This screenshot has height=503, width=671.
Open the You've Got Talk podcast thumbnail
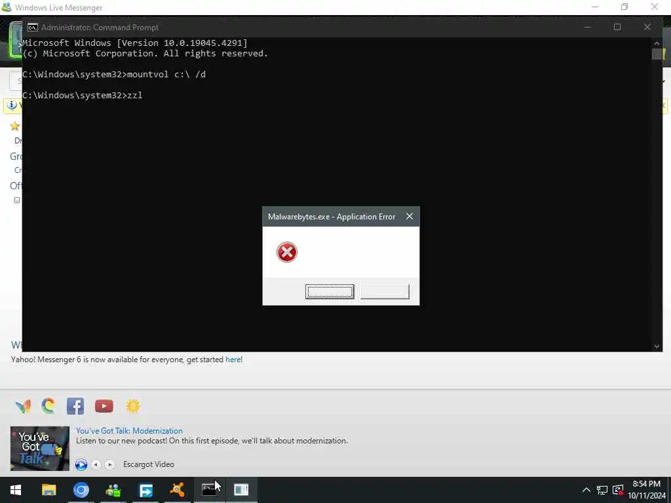tap(40, 448)
